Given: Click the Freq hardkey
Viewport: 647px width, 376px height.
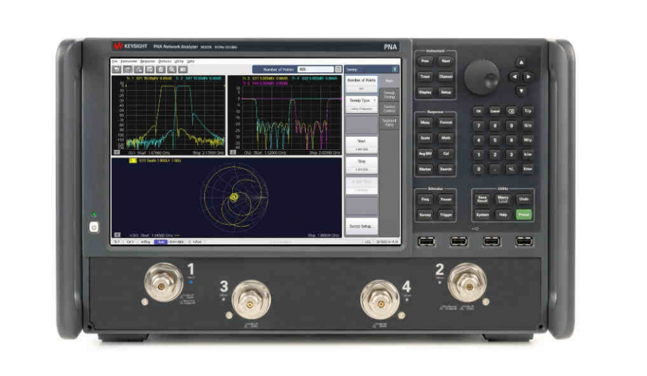Looking at the screenshot, I should click(425, 200).
